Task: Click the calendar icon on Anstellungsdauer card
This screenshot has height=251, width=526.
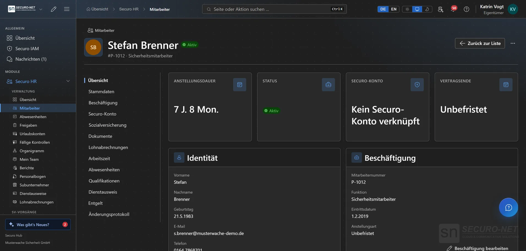Action: (240, 85)
